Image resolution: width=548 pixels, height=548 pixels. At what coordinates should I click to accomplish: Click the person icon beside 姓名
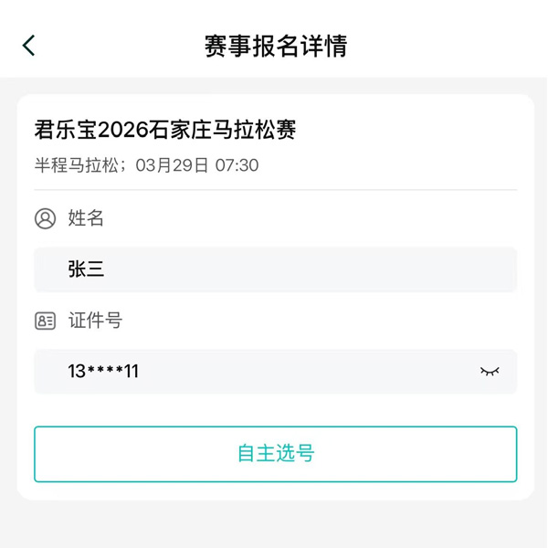point(45,218)
